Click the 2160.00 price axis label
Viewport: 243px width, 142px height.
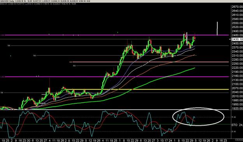click(237, 76)
